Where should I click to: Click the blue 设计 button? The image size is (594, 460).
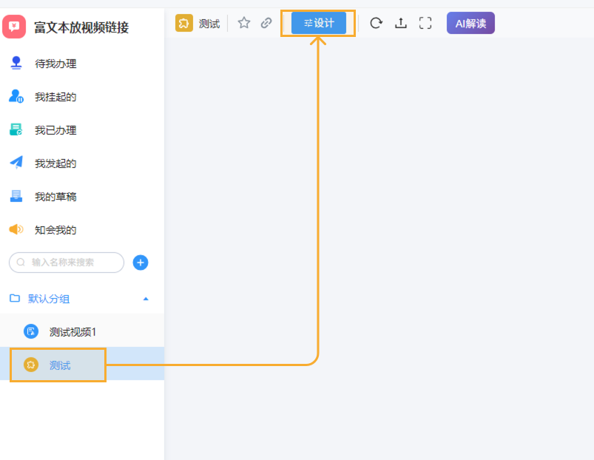click(x=319, y=23)
